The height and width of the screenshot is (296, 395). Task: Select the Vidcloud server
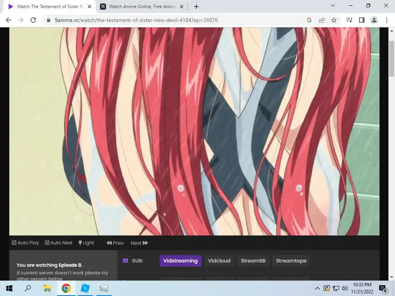coord(219,261)
